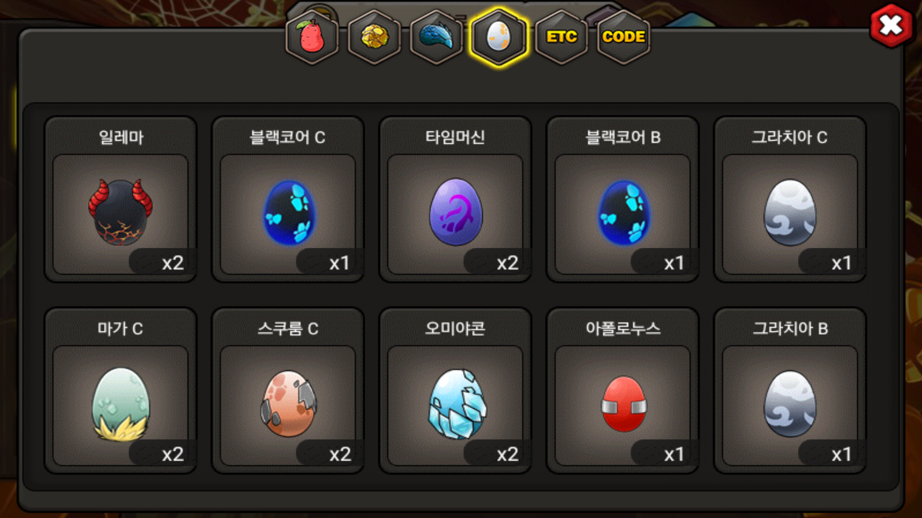Open the ETC tab

561,37
